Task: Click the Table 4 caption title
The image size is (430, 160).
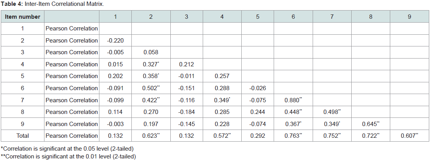Action: tap(52, 4)
